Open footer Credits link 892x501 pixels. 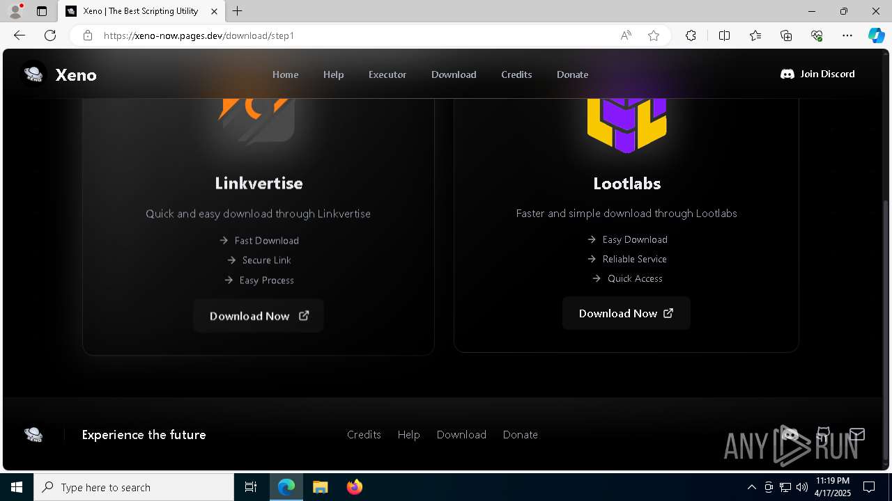(x=364, y=434)
